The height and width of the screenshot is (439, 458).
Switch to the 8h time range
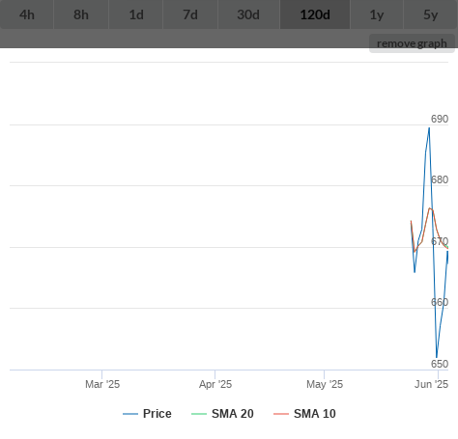(81, 14)
